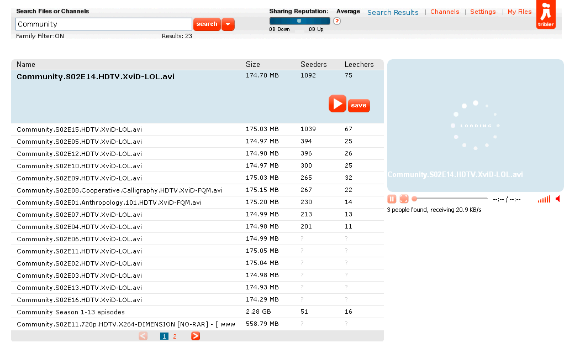
Task: Click the 2.28 GB size cell
Action: (258, 312)
